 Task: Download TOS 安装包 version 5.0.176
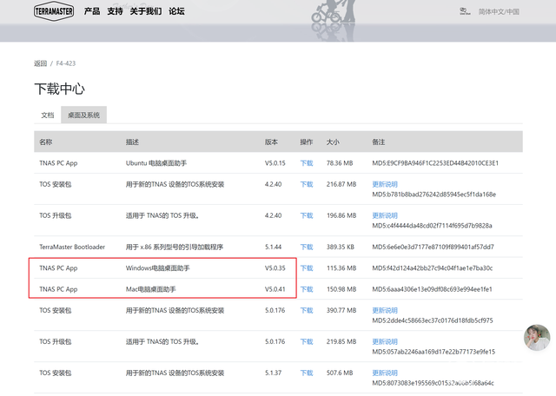pos(307,311)
